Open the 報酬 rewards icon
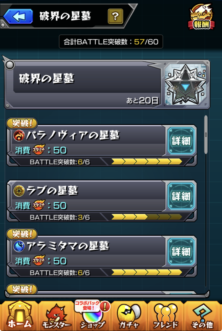Viewport: 222px width, 331px height. [202, 17]
